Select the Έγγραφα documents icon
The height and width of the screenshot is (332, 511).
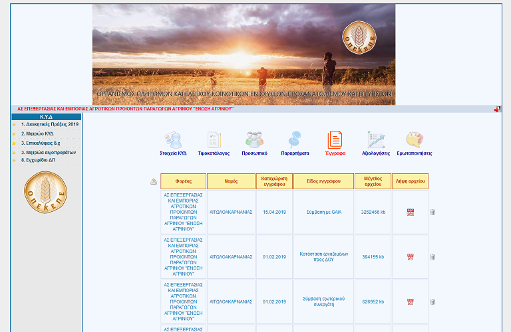pos(335,140)
